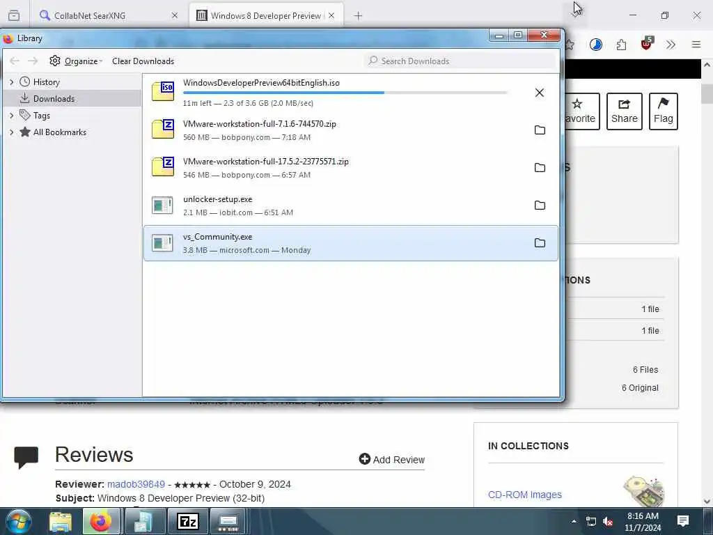Screen dimensions: 713x535
Task: Click the ISO download progress bar
Action: point(345,93)
